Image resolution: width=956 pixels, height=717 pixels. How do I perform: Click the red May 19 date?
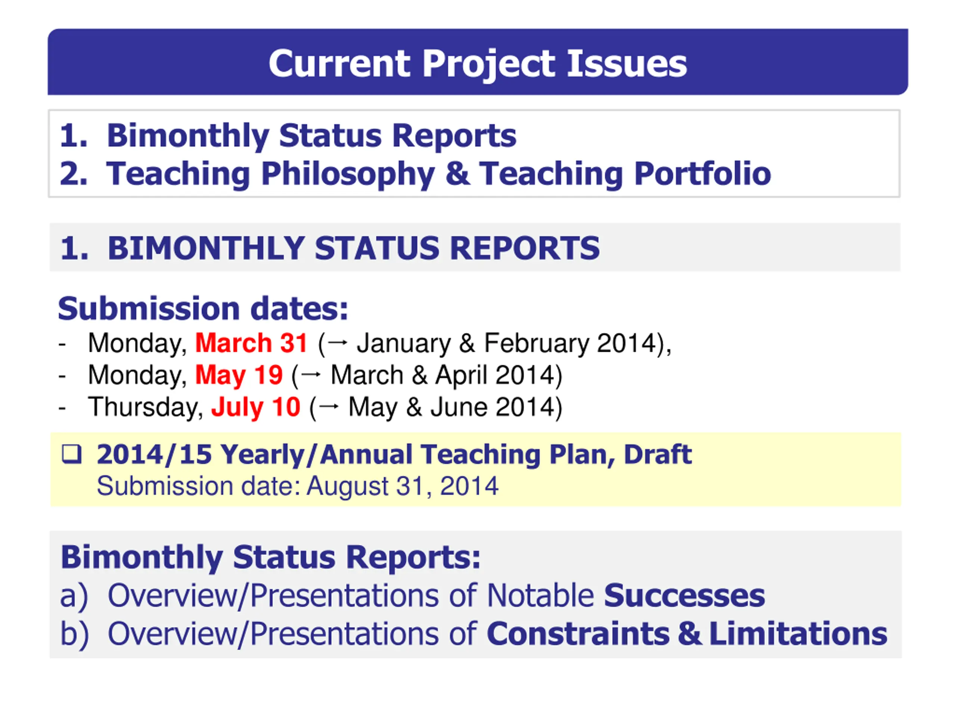(239, 375)
